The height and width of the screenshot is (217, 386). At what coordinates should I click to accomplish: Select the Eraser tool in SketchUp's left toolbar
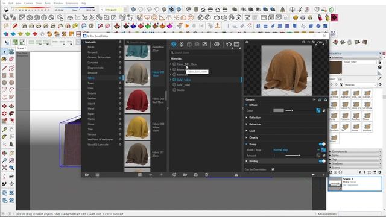11,59
